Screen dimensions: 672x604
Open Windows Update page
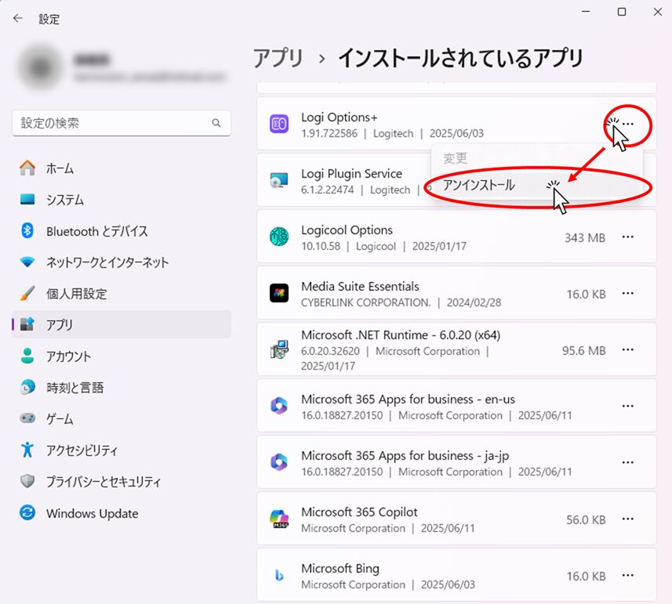[x=122, y=513]
